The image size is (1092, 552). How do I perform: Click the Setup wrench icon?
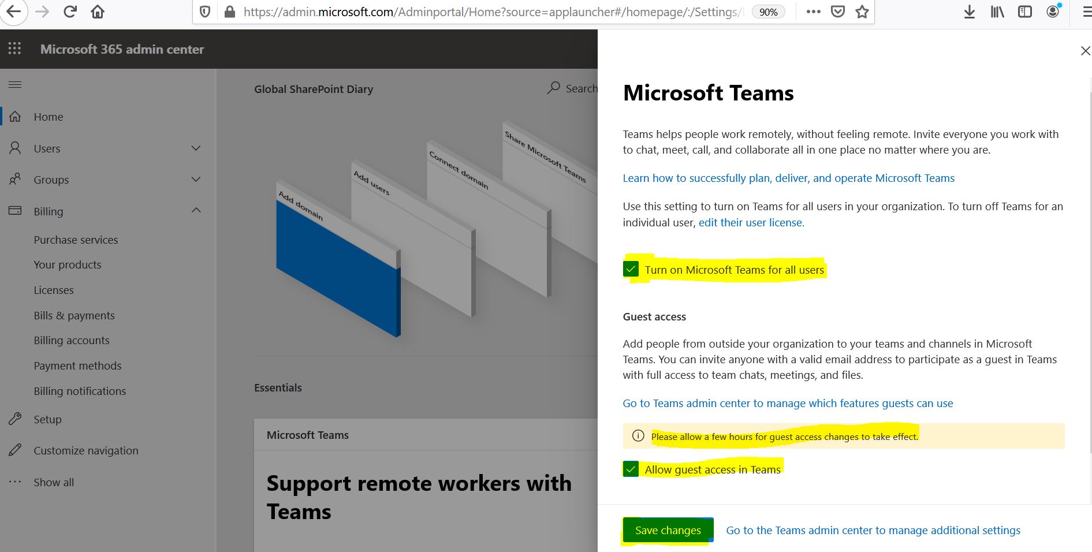pyautogui.click(x=15, y=419)
